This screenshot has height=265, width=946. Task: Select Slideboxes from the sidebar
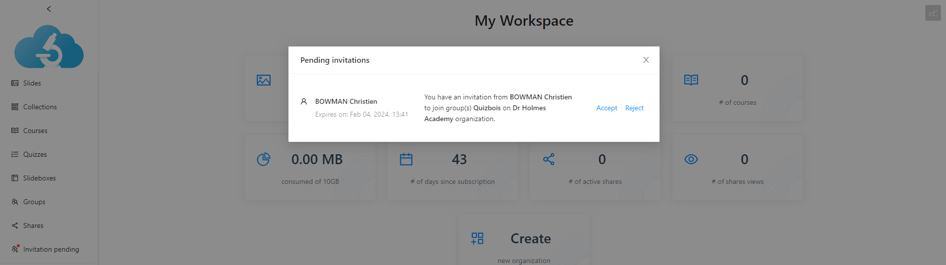39,178
